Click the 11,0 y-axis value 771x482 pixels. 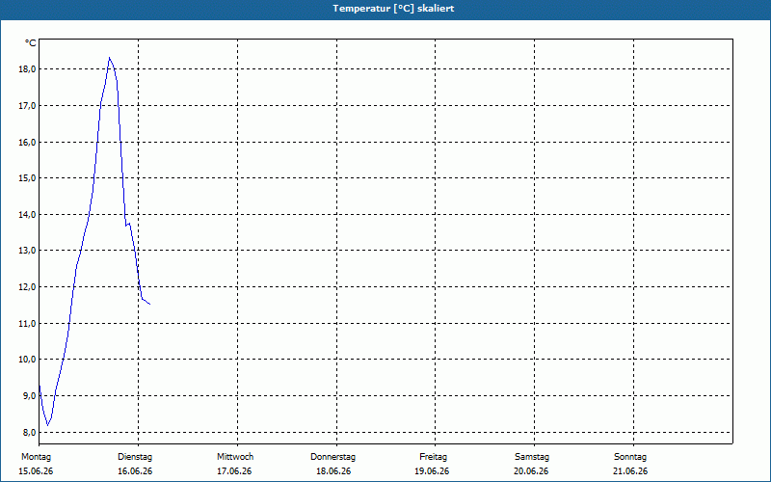[27, 324]
